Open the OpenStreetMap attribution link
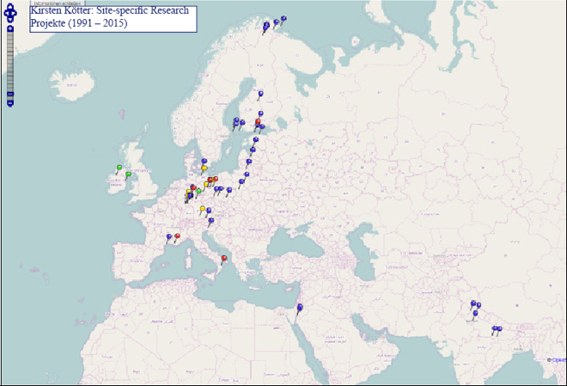 pos(558,359)
